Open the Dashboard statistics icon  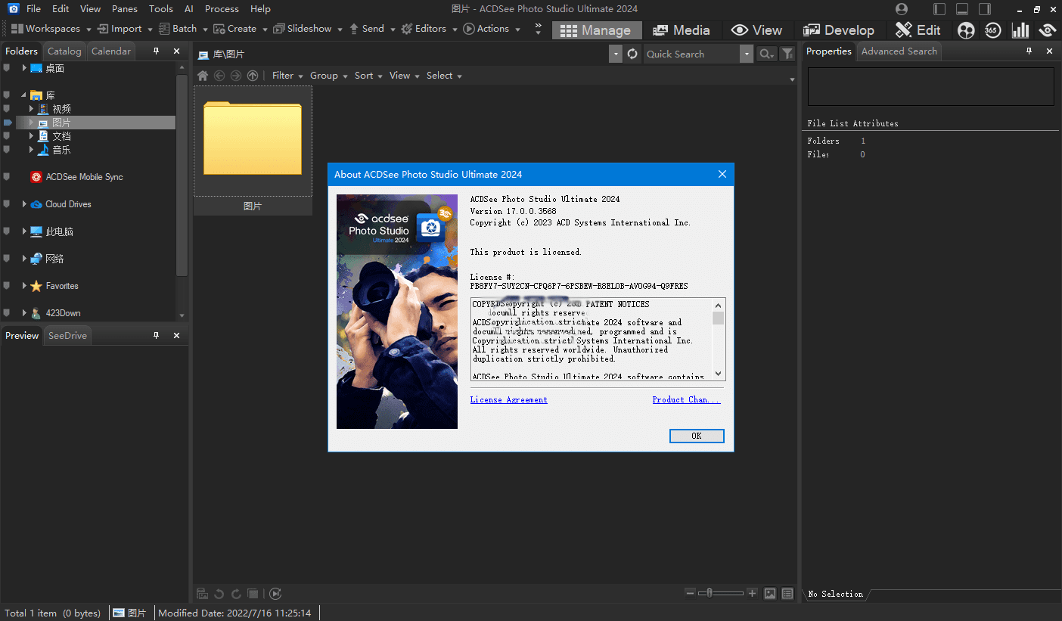[x=1020, y=30]
